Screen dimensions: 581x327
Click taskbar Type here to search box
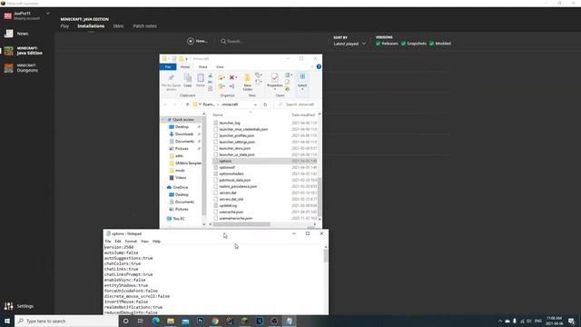point(66,321)
